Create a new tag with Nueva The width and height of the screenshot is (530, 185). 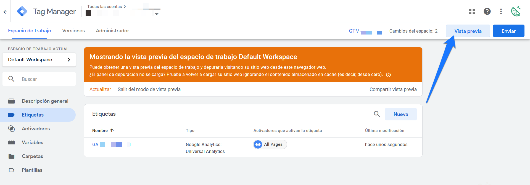400,114
